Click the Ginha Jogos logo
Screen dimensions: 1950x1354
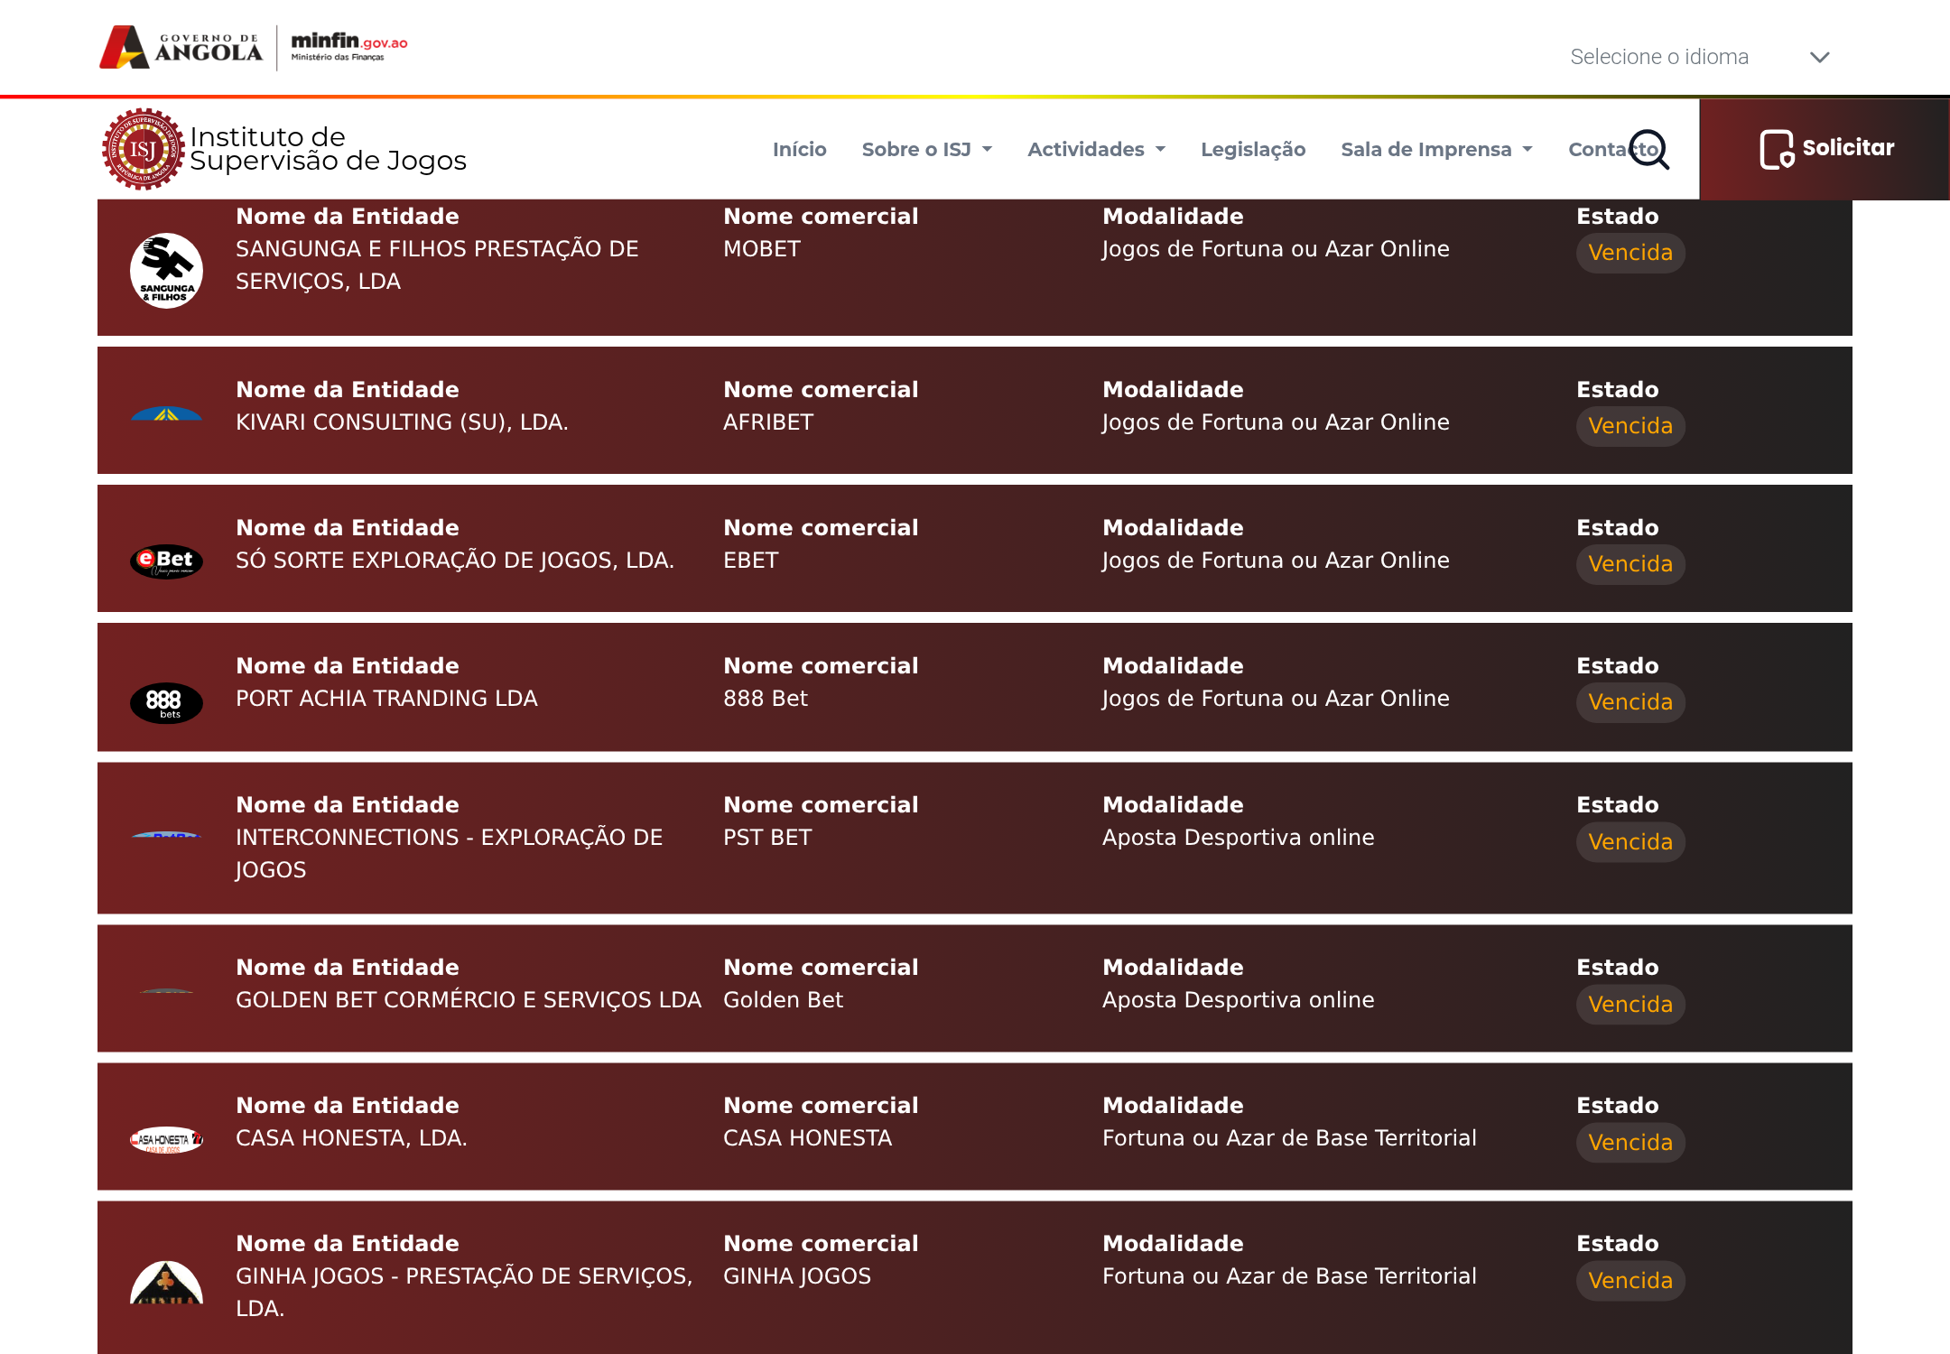pyautogui.click(x=166, y=1283)
